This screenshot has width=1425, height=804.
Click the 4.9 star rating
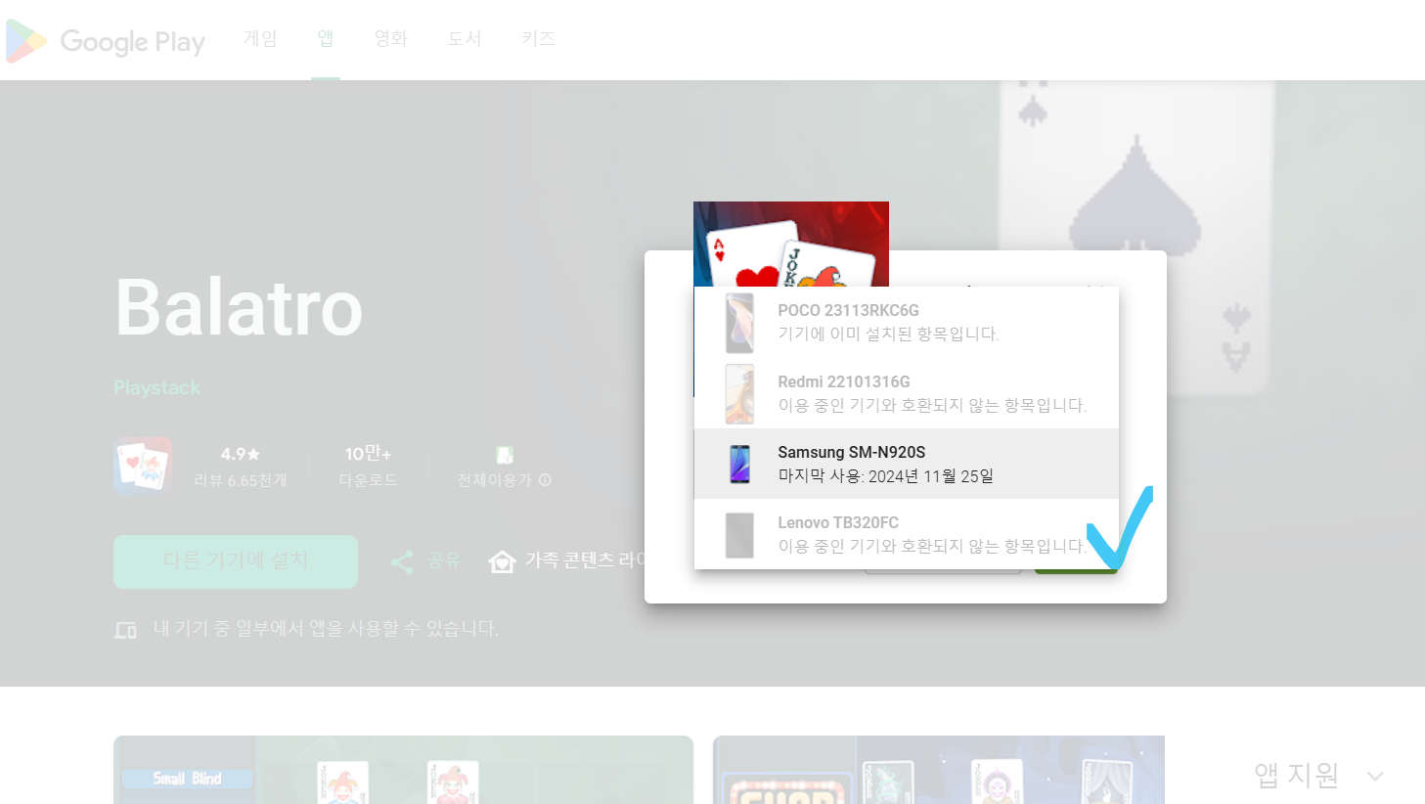241,454
